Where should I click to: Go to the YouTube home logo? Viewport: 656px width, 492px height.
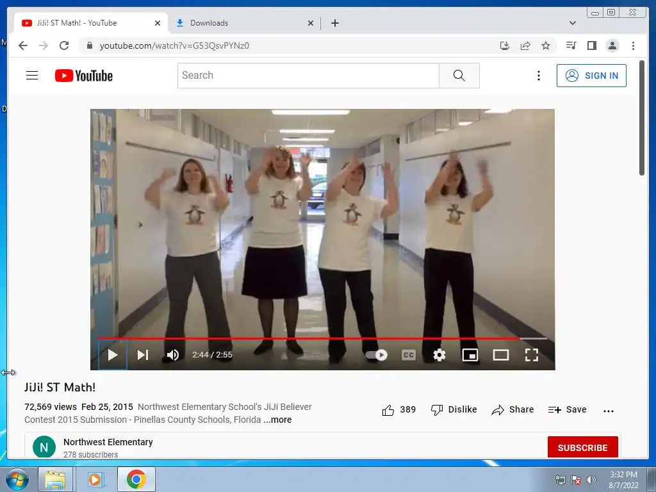click(x=84, y=76)
